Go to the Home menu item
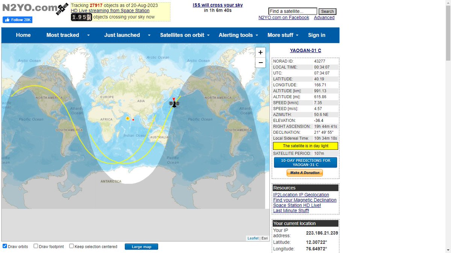 point(23,35)
